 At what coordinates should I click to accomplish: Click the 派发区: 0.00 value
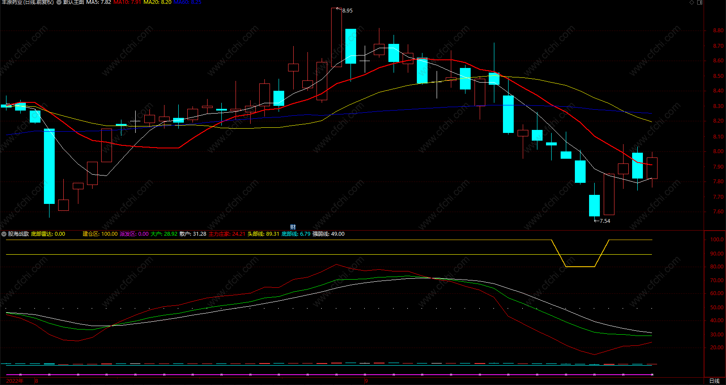pos(134,234)
